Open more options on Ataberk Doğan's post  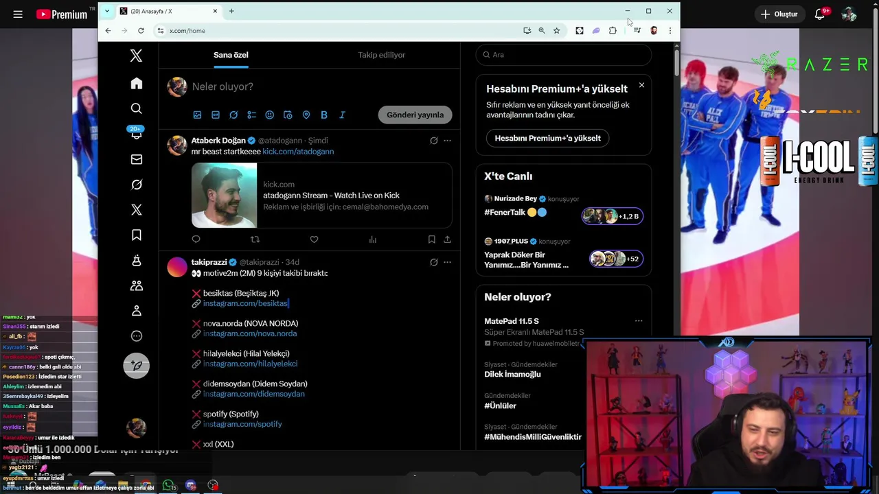click(447, 141)
